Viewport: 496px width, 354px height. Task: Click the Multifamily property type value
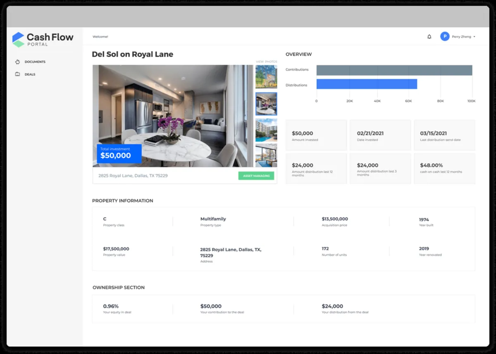(x=213, y=219)
